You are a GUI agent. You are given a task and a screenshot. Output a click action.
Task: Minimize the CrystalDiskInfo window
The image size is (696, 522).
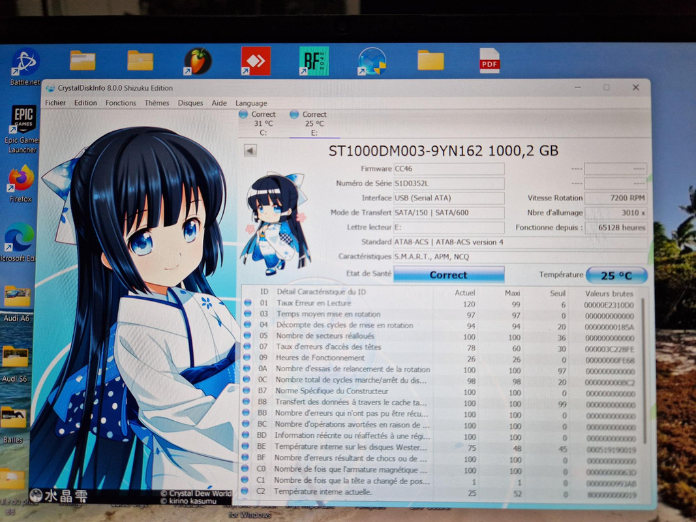(577, 87)
